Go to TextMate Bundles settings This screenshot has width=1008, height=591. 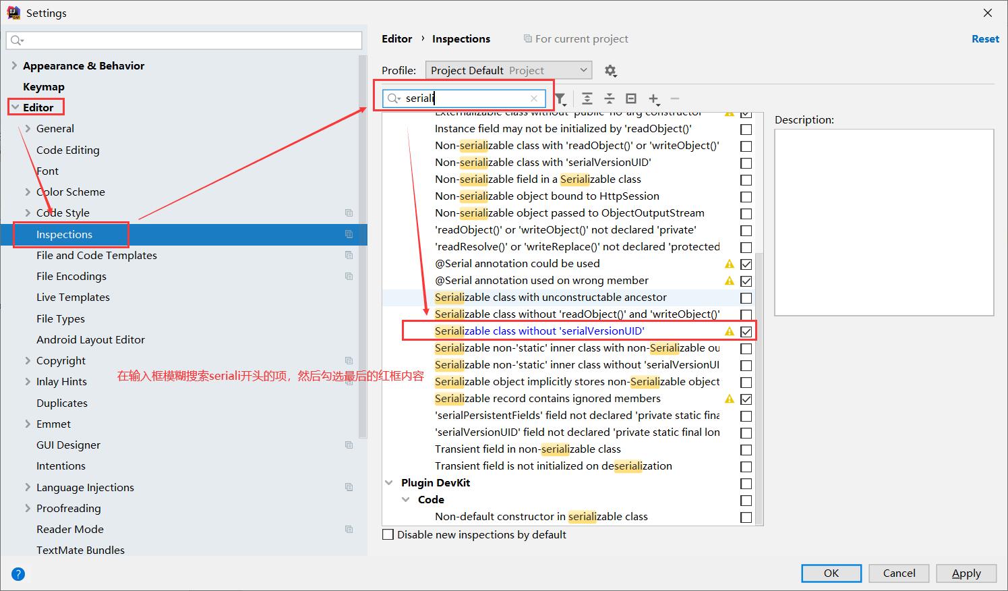80,550
